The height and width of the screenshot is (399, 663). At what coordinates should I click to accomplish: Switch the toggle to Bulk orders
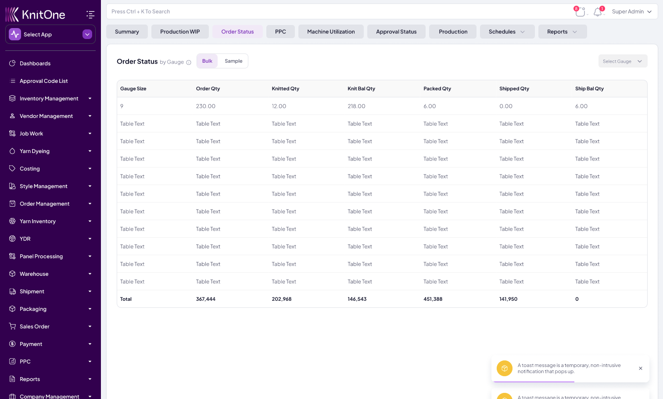point(207,61)
